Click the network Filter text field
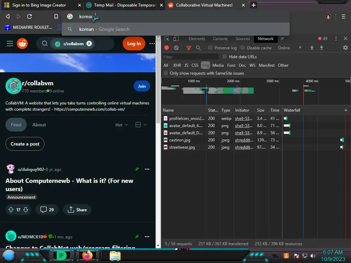351x263 pixels. (190, 57)
